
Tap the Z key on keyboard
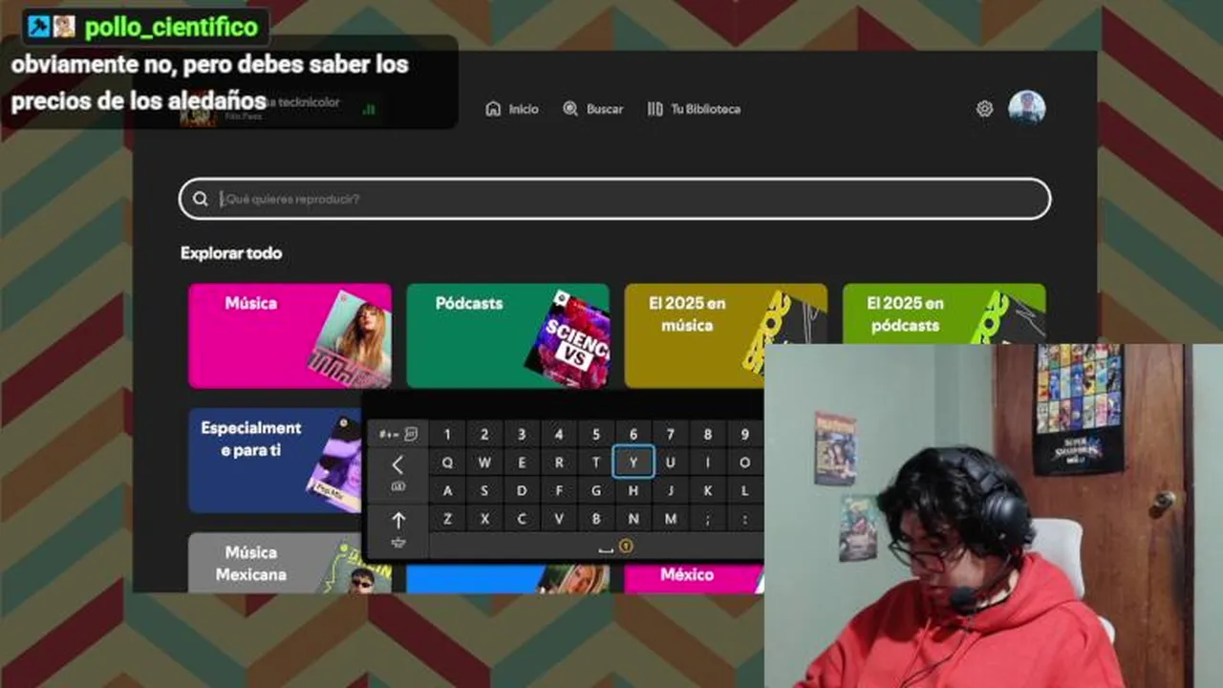(447, 519)
